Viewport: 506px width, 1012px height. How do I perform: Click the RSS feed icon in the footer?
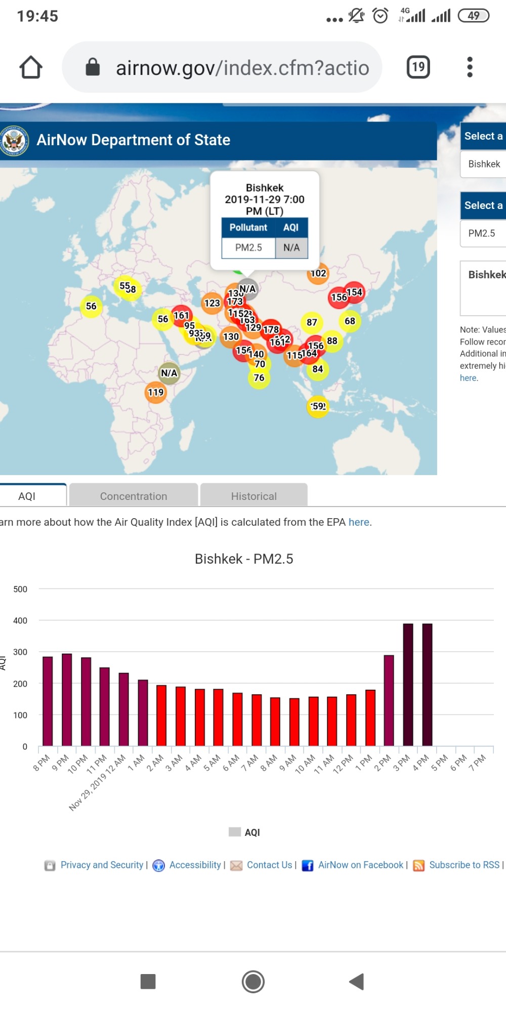(418, 866)
